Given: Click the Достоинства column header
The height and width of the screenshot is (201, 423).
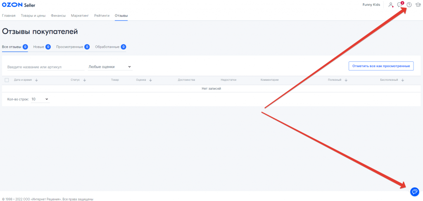Looking at the screenshot, I should tap(186, 80).
